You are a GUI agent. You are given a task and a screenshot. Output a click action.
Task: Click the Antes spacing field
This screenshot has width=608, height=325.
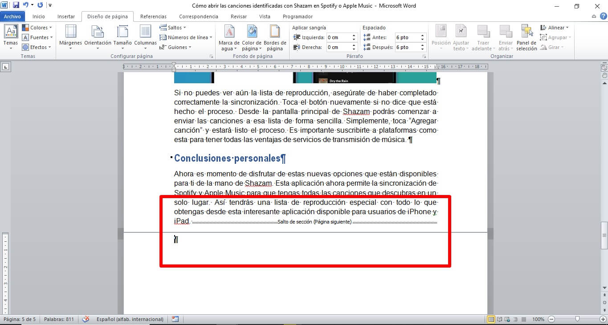411,37
